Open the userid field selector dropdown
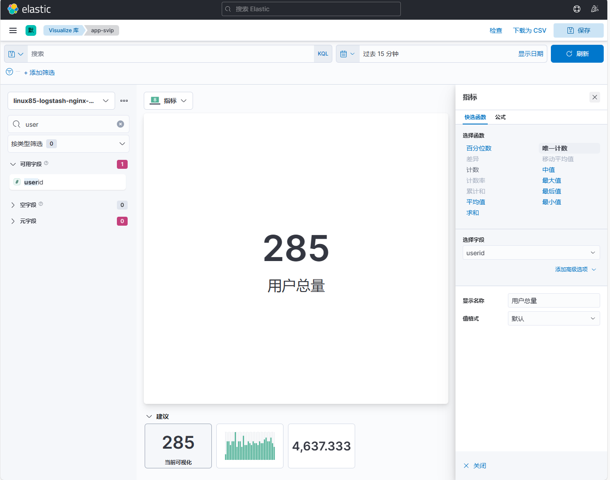 pos(531,253)
